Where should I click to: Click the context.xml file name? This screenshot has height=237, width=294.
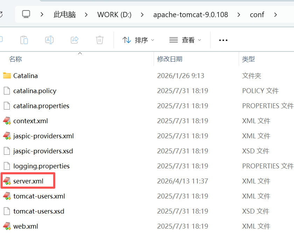30,121
